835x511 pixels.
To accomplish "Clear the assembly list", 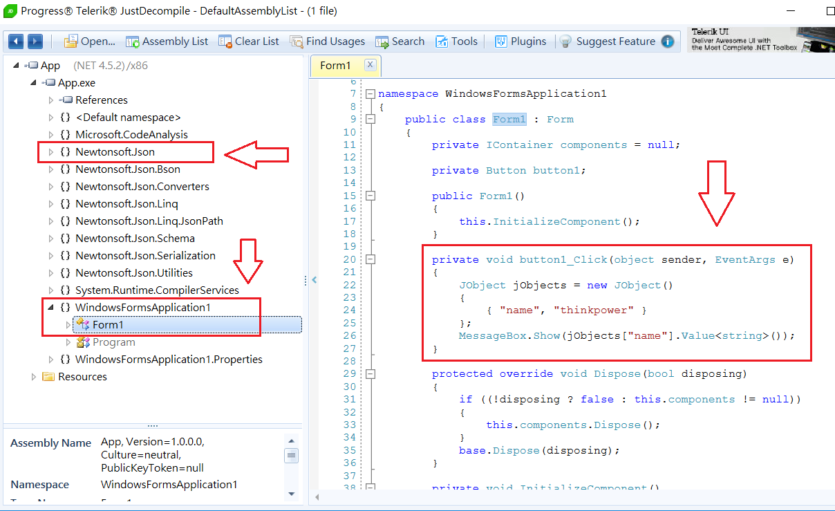I will pos(249,41).
